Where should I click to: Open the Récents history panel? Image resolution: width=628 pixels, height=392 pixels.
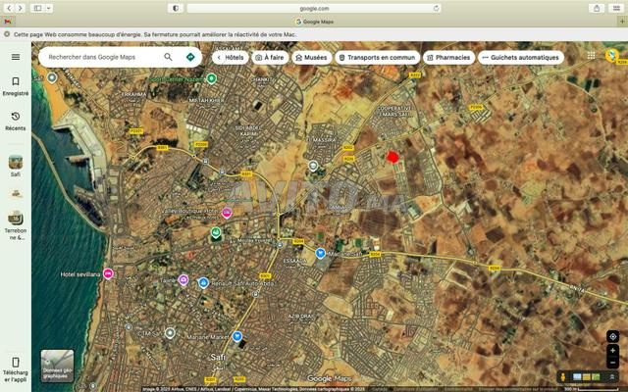(15, 121)
